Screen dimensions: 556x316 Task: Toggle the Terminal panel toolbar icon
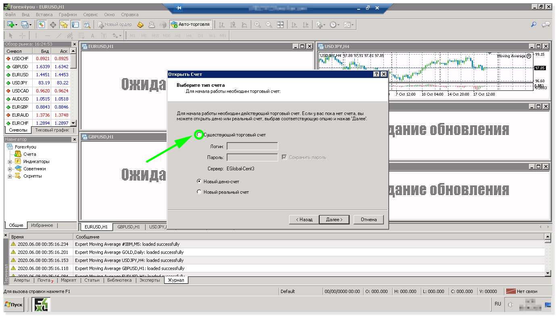pyautogui.click(x=75, y=25)
